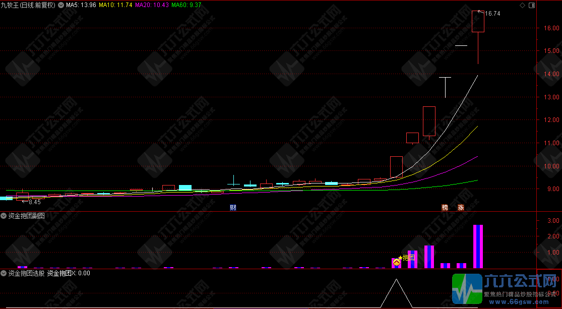This screenshot has height=309, width=562.
Task: Select the yellow MA10 indicator label
Action: [x=115, y=5]
